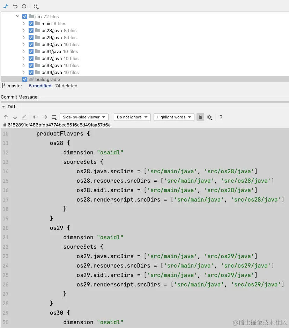Image resolution: width=289 pixels, height=328 pixels.
Task: Expand the os28/java folder node
Action: 24,30
